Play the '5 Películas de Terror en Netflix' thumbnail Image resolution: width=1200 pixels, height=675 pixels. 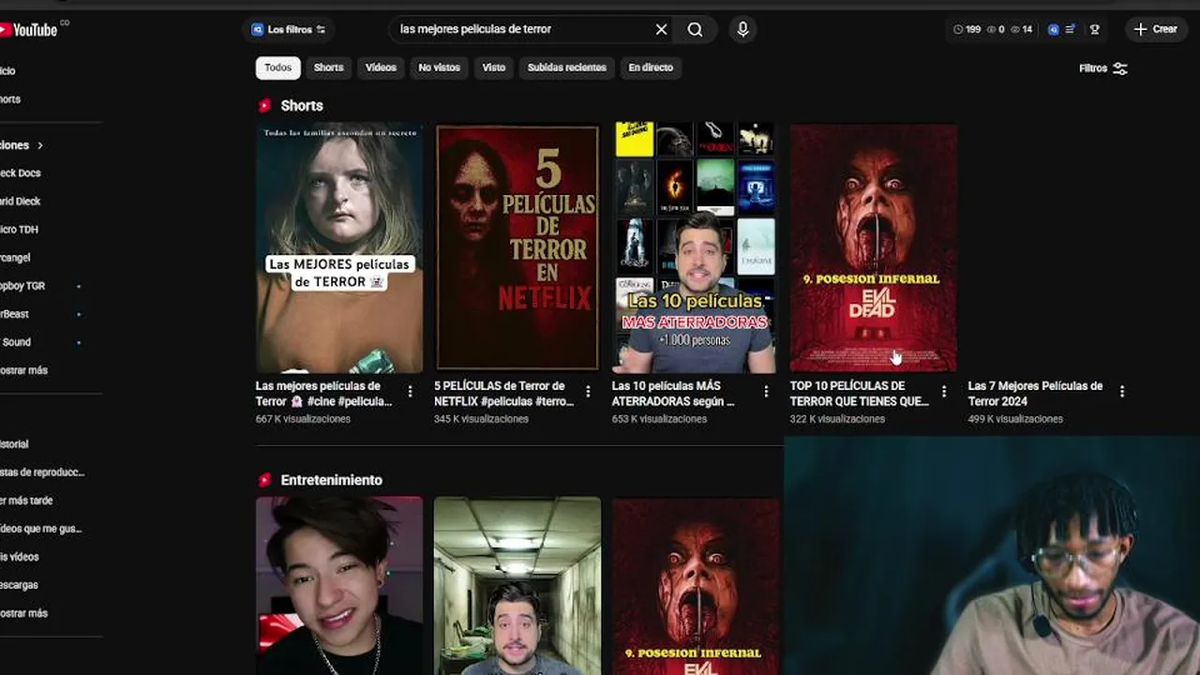[x=517, y=248]
